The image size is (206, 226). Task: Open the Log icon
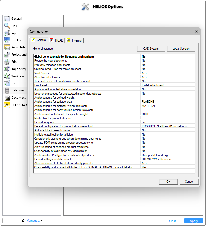[x=7, y=83]
